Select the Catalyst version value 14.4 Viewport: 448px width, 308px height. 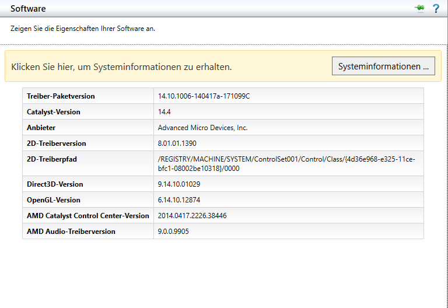pyautogui.click(x=164, y=112)
